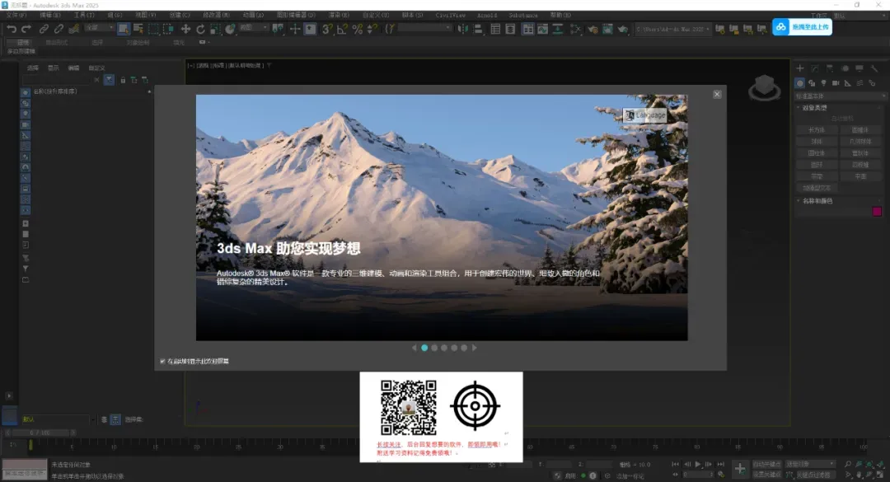The width and height of the screenshot is (890, 482).
Task: Click Play Animation button
Action: (698, 465)
